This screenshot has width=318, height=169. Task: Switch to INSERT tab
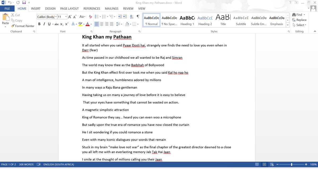[x=36, y=8]
